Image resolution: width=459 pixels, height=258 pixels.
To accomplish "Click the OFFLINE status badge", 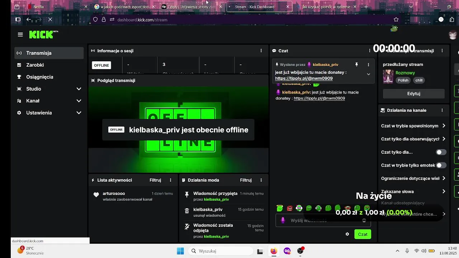I will 101,66.
